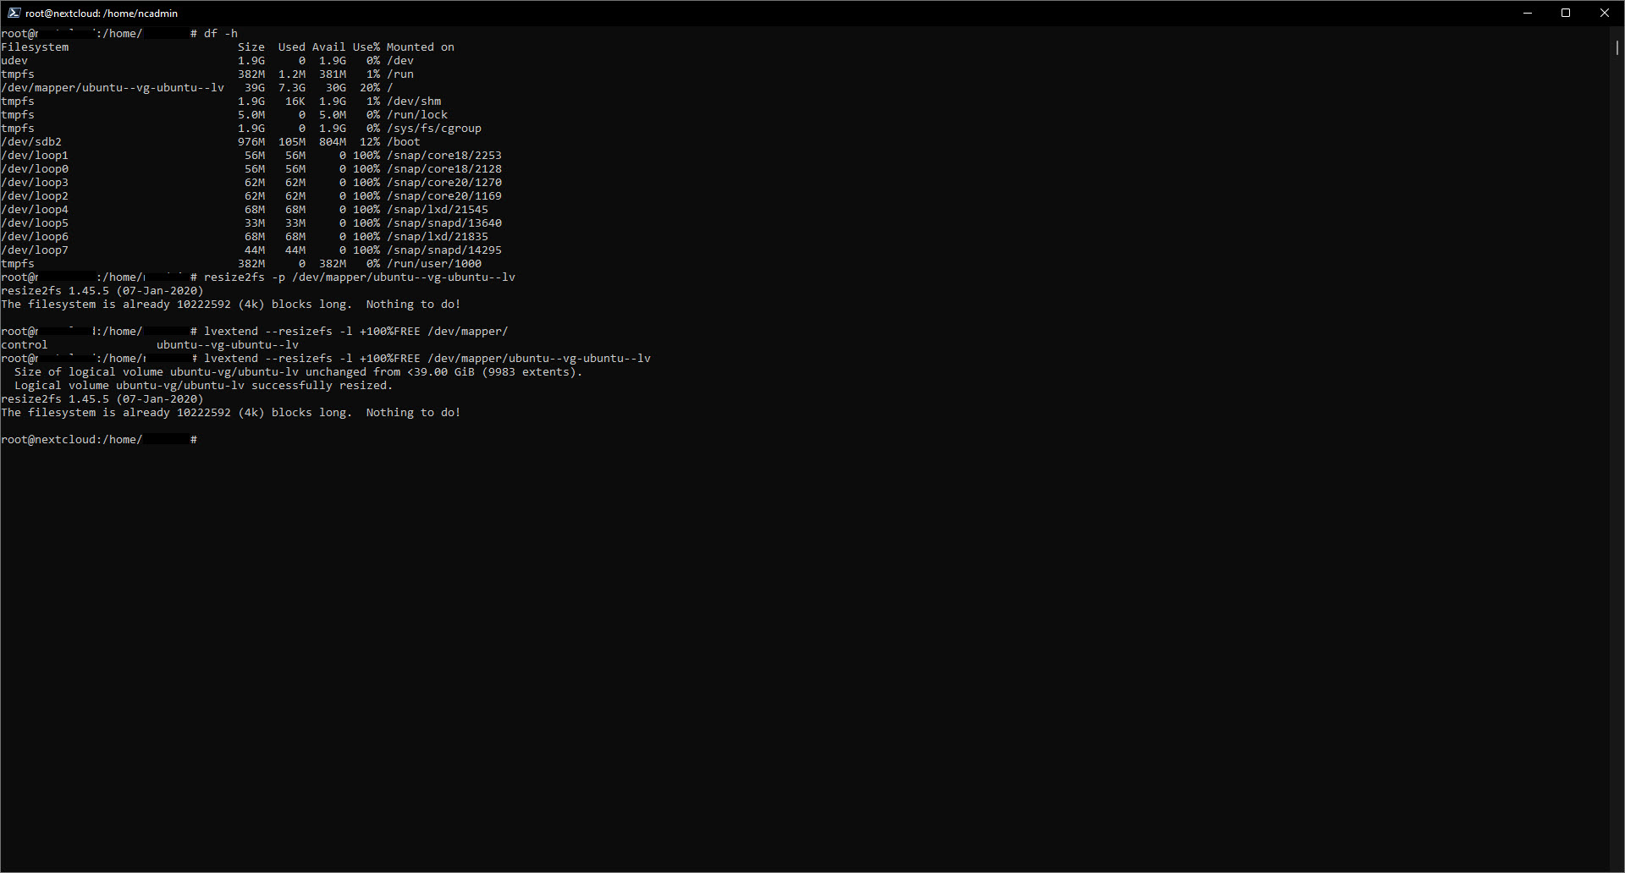Click '/dev/mapper/ubuntu--vg-ubuntu--lv' in df output
This screenshot has height=873, width=1625.
tap(113, 88)
